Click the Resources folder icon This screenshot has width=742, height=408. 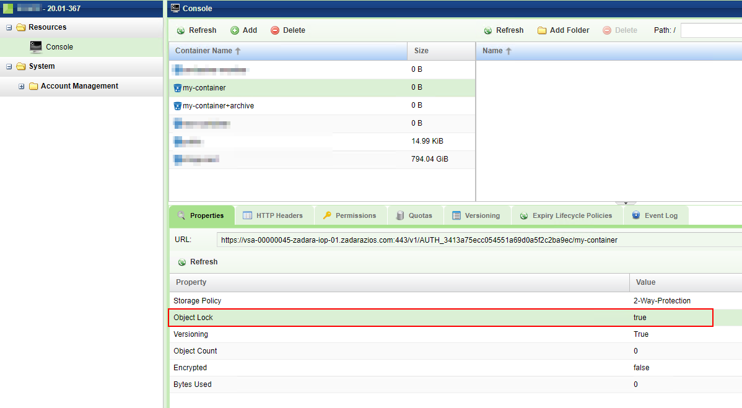pos(21,27)
